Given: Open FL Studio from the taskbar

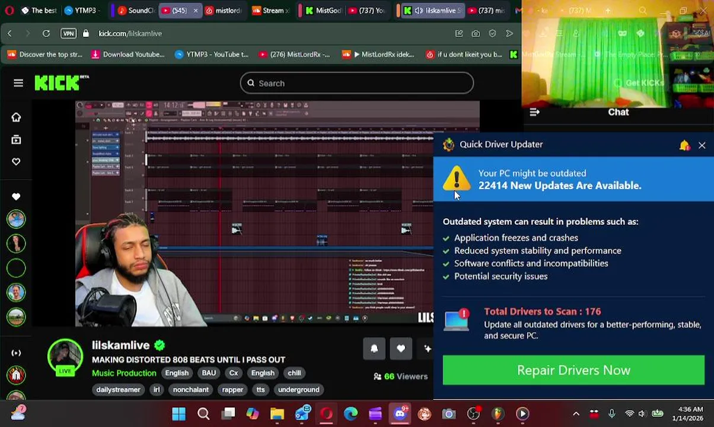Looking at the screenshot, I should pyautogui.click(x=498, y=414).
